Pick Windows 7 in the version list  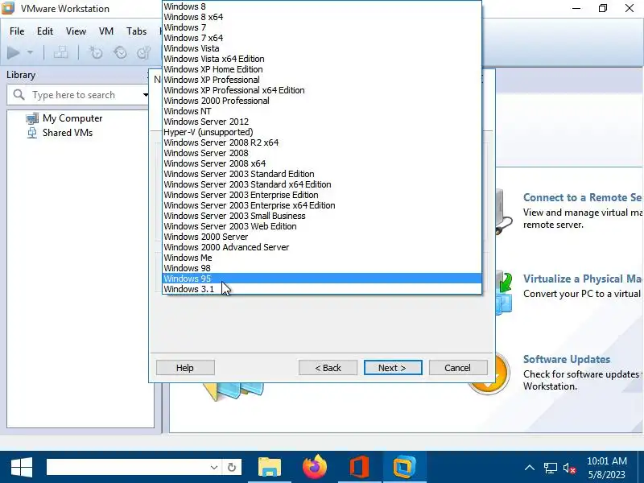pyautogui.click(x=321, y=27)
